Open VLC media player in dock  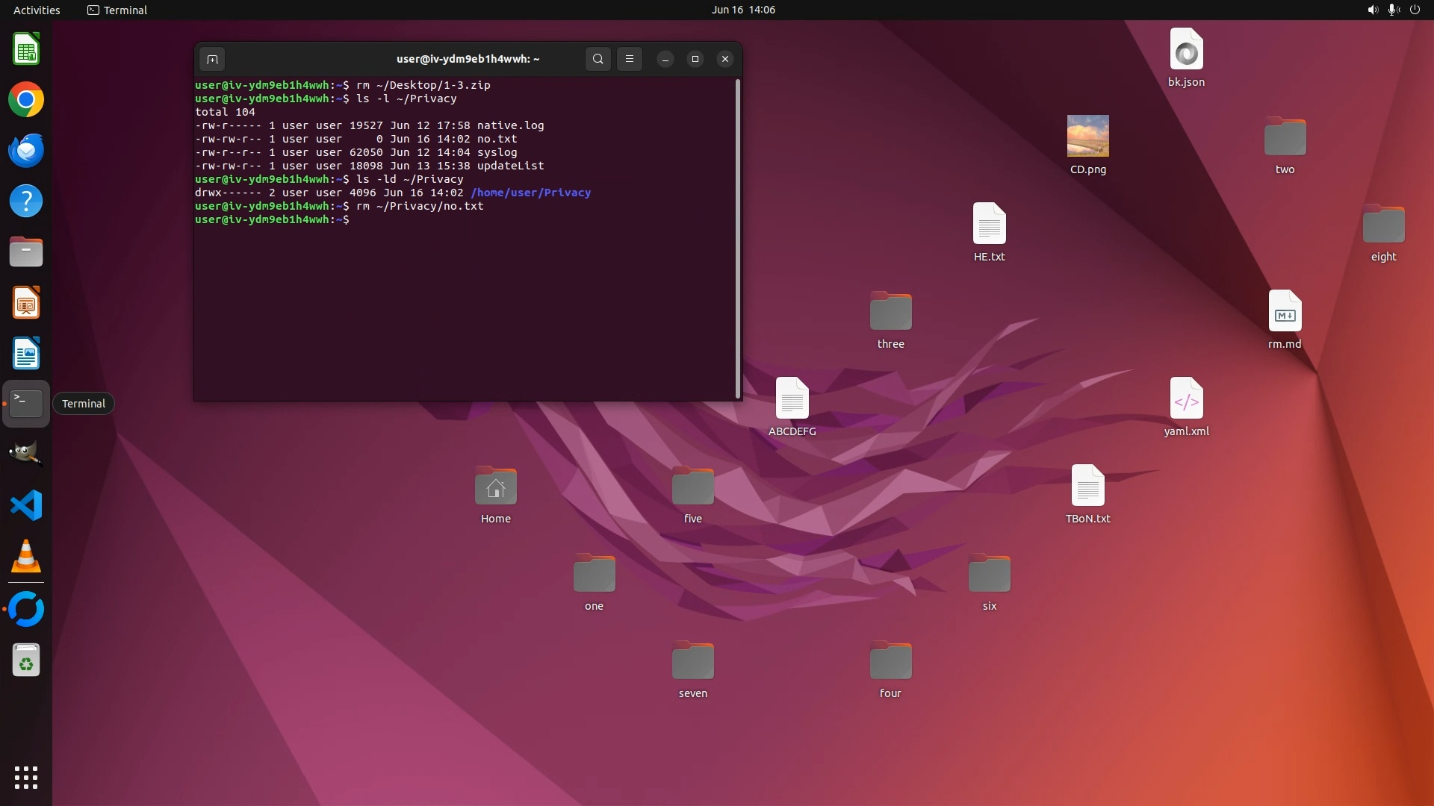[26, 557]
